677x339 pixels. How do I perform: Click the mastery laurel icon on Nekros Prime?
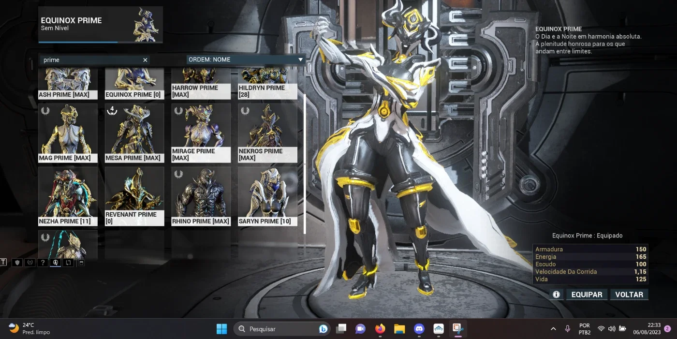(x=246, y=111)
